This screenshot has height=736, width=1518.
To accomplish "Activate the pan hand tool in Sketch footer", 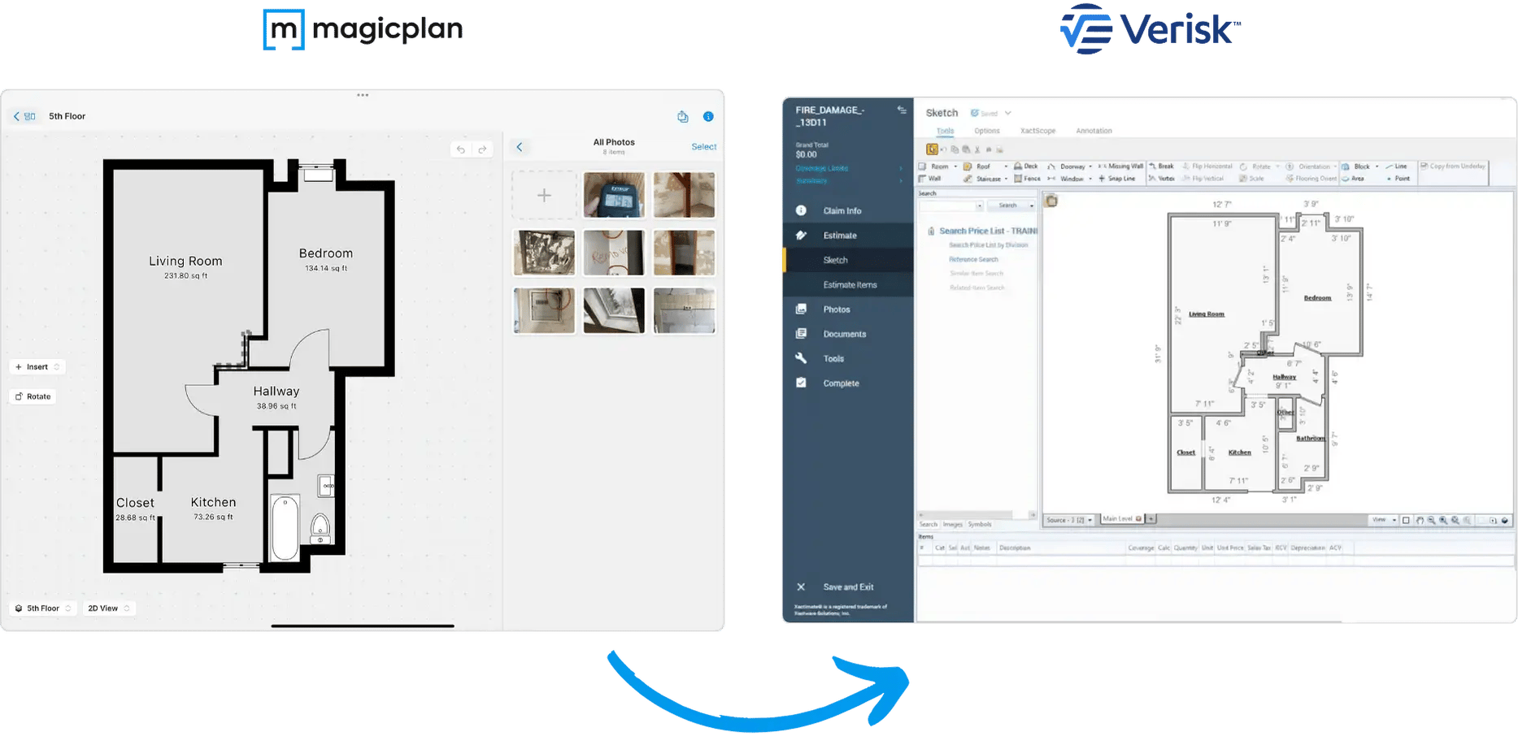I will [1420, 520].
